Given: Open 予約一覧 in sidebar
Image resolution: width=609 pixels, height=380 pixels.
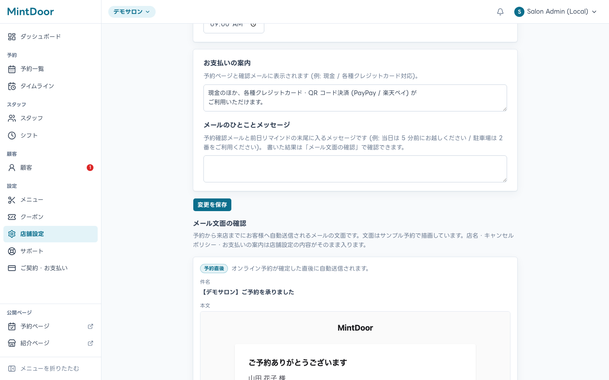Looking at the screenshot, I should point(50,69).
